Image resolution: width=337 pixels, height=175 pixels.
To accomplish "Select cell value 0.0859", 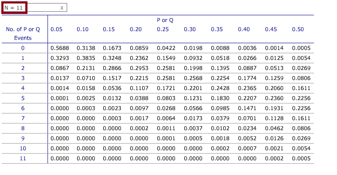I will coord(139,48).
